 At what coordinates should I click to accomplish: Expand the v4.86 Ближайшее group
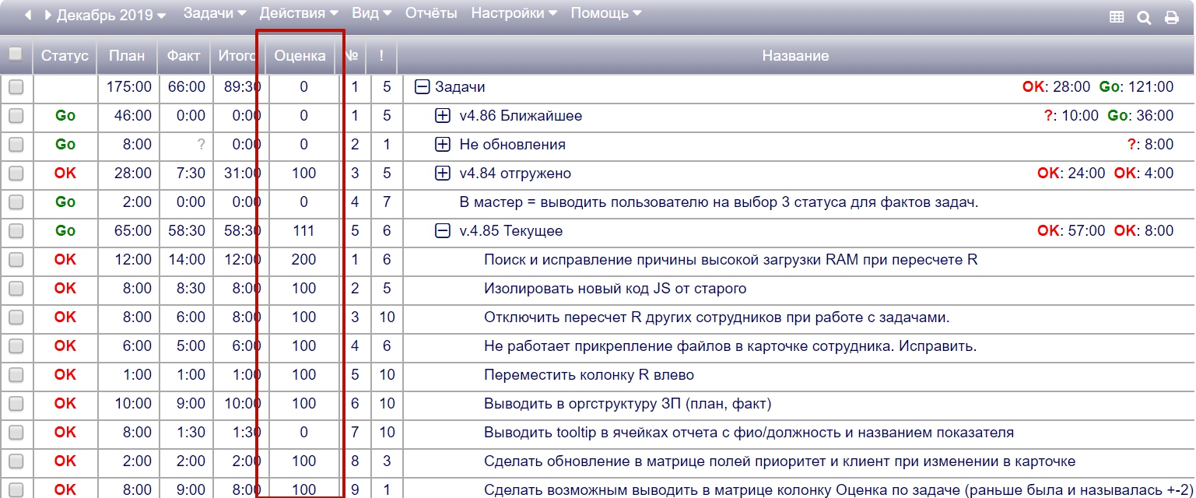click(x=442, y=116)
